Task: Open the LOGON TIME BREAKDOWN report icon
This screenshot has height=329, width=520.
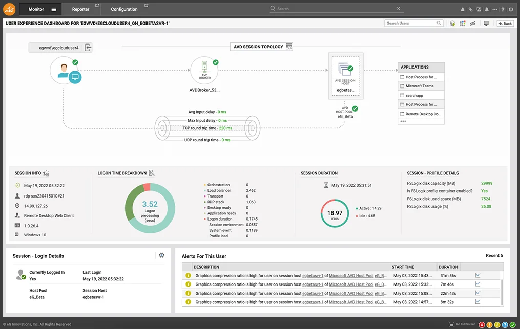Action: tap(152, 173)
